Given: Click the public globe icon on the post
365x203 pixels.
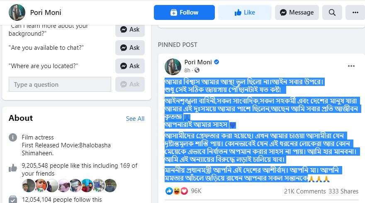Looking at the screenshot, I should pos(197,70).
